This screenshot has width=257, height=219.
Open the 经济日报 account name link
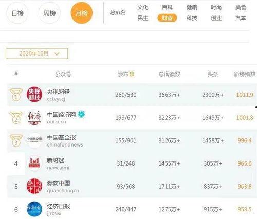59,206
